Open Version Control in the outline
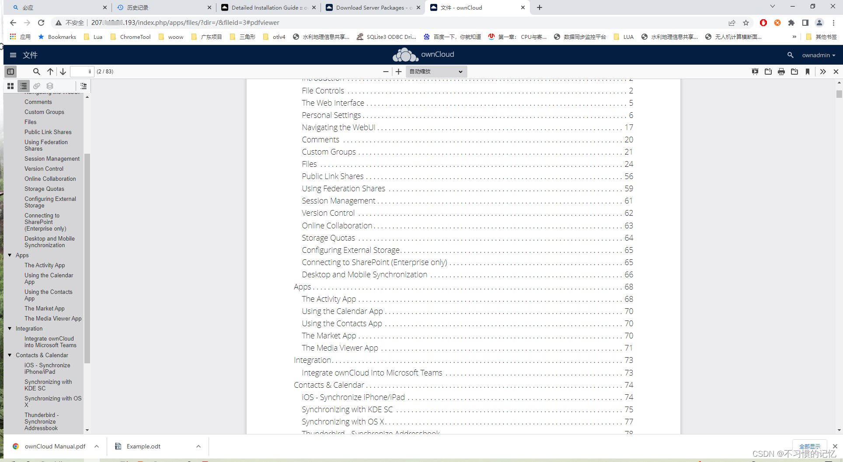This screenshot has height=462, width=843. (x=44, y=169)
